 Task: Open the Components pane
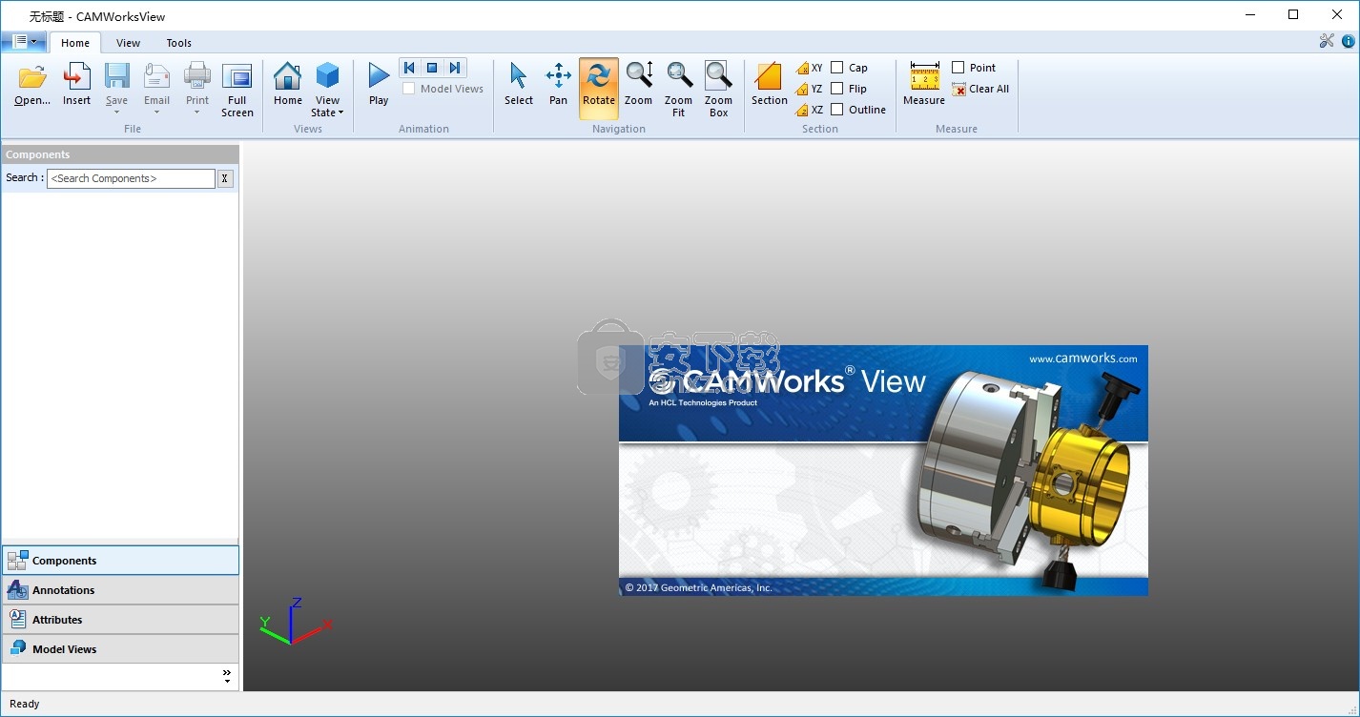(120, 561)
